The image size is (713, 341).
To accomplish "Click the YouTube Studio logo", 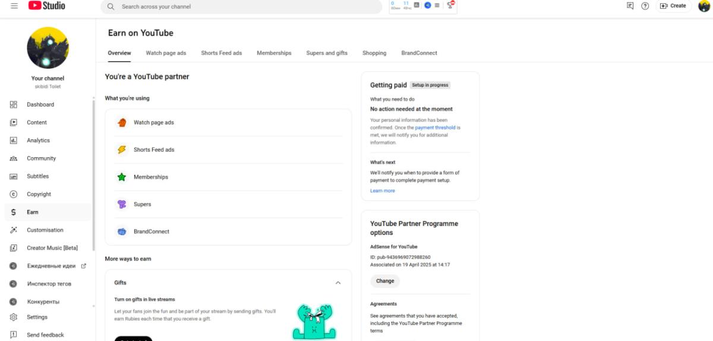I will tap(47, 6).
